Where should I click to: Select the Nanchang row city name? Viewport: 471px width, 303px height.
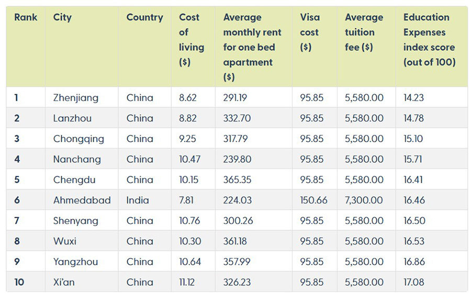tap(77, 159)
